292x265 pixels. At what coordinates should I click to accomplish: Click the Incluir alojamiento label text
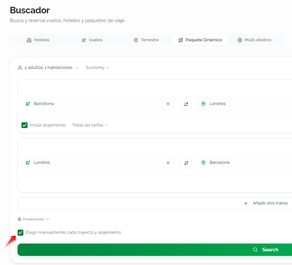click(x=48, y=125)
